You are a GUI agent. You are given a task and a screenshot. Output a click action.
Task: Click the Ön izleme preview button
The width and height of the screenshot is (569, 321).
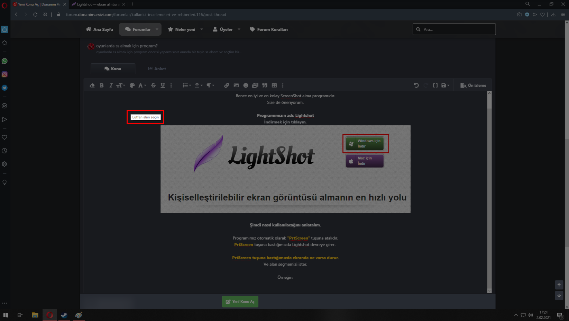(x=473, y=86)
